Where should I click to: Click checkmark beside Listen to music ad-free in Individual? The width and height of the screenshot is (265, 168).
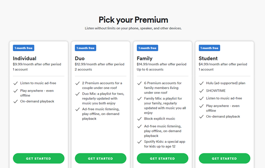[15, 83]
